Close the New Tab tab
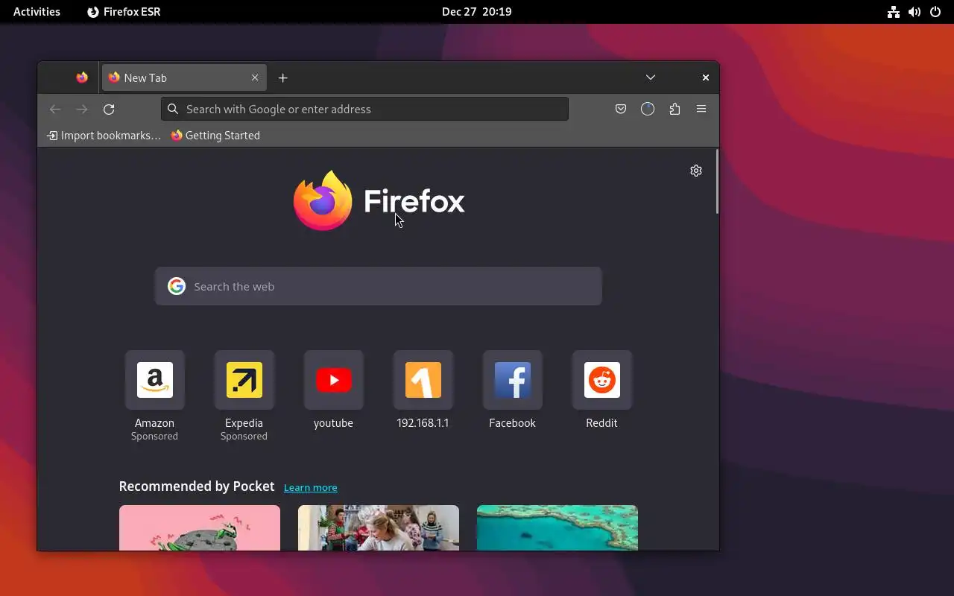Image resolution: width=954 pixels, height=596 pixels. (255, 77)
